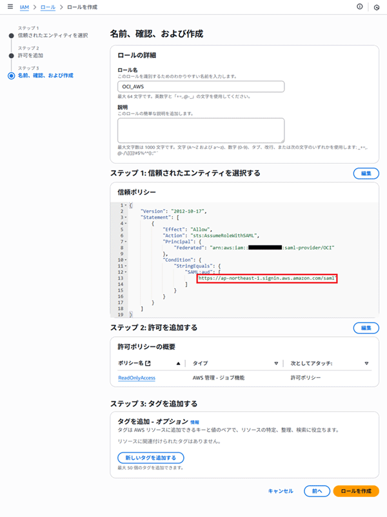This screenshot has width=387, height=517.
Task: Click the ロール名 field containing OCI_AWS
Action: coord(201,87)
